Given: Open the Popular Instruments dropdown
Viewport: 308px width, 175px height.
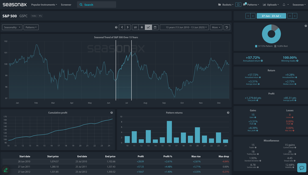Looking at the screenshot, I should (x=44, y=5).
